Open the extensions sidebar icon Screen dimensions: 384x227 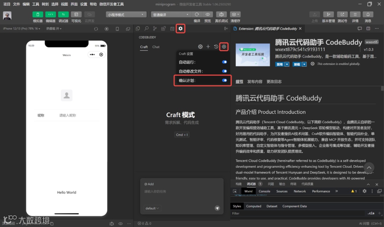click(x=163, y=29)
